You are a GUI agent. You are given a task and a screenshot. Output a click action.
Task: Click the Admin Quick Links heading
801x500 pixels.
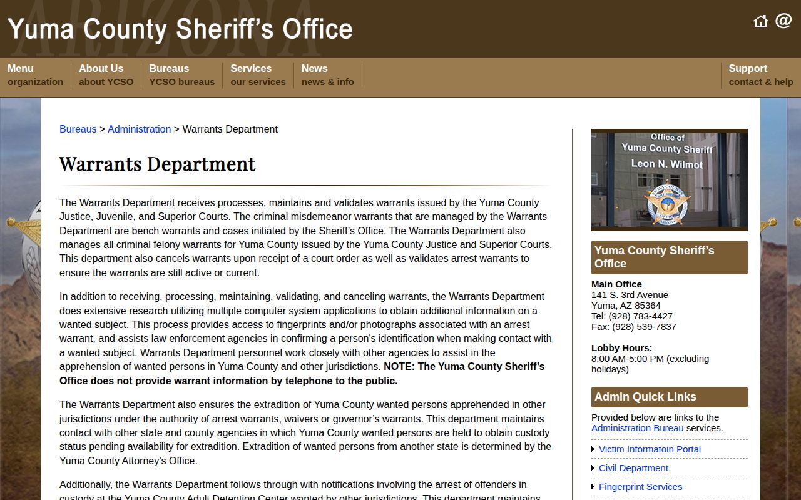coord(670,397)
